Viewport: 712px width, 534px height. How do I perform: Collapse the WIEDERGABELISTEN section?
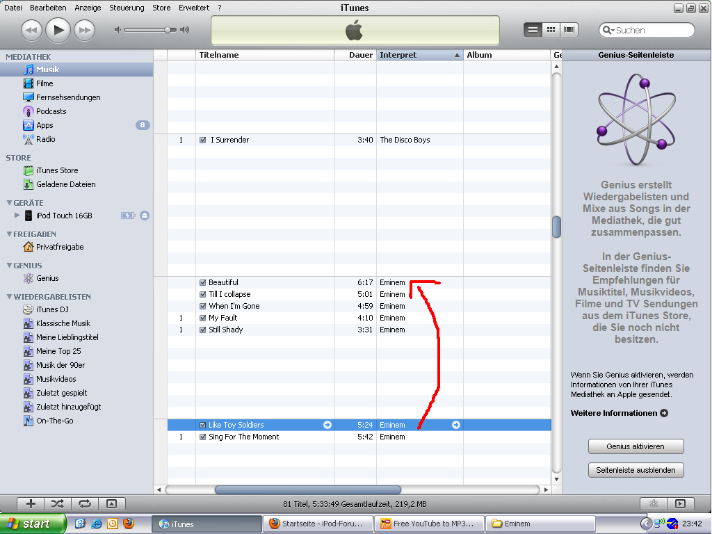9,296
